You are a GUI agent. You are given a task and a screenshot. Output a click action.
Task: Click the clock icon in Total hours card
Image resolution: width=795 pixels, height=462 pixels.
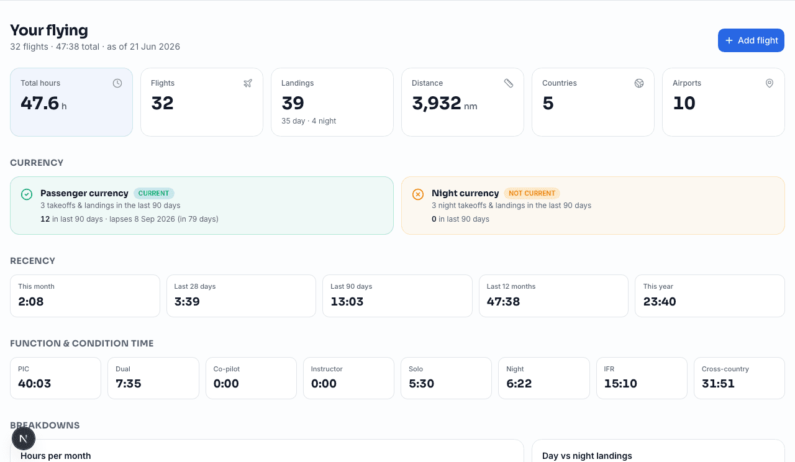tap(117, 83)
